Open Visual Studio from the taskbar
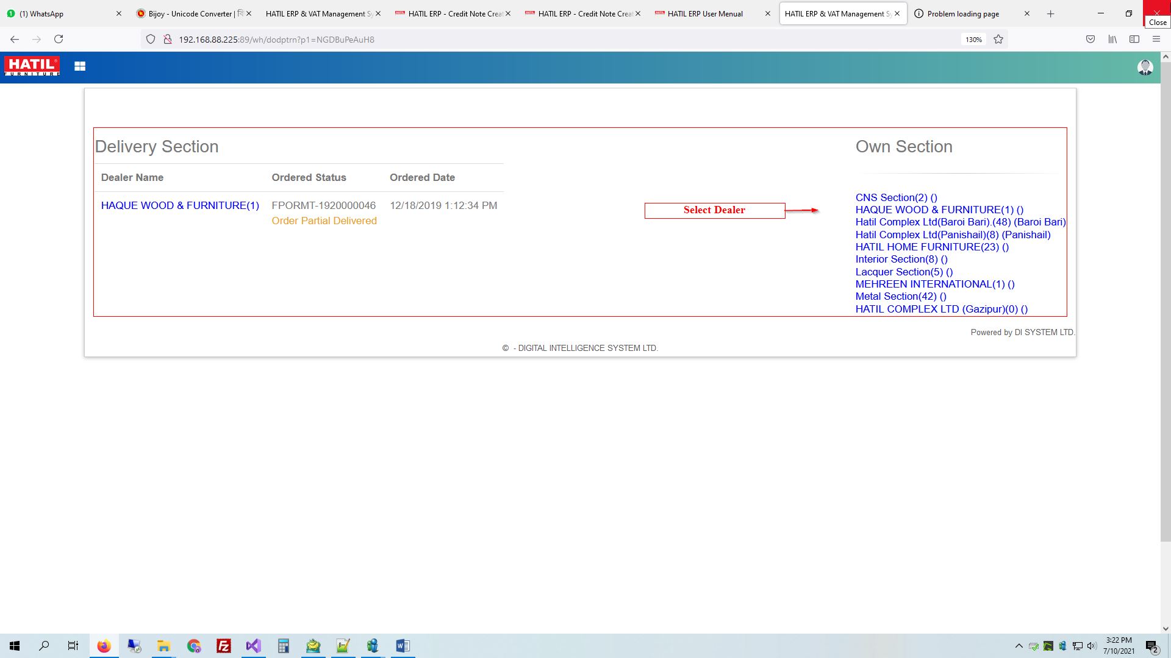Image resolution: width=1171 pixels, height=658 pixels. click(x=253, y=646)
